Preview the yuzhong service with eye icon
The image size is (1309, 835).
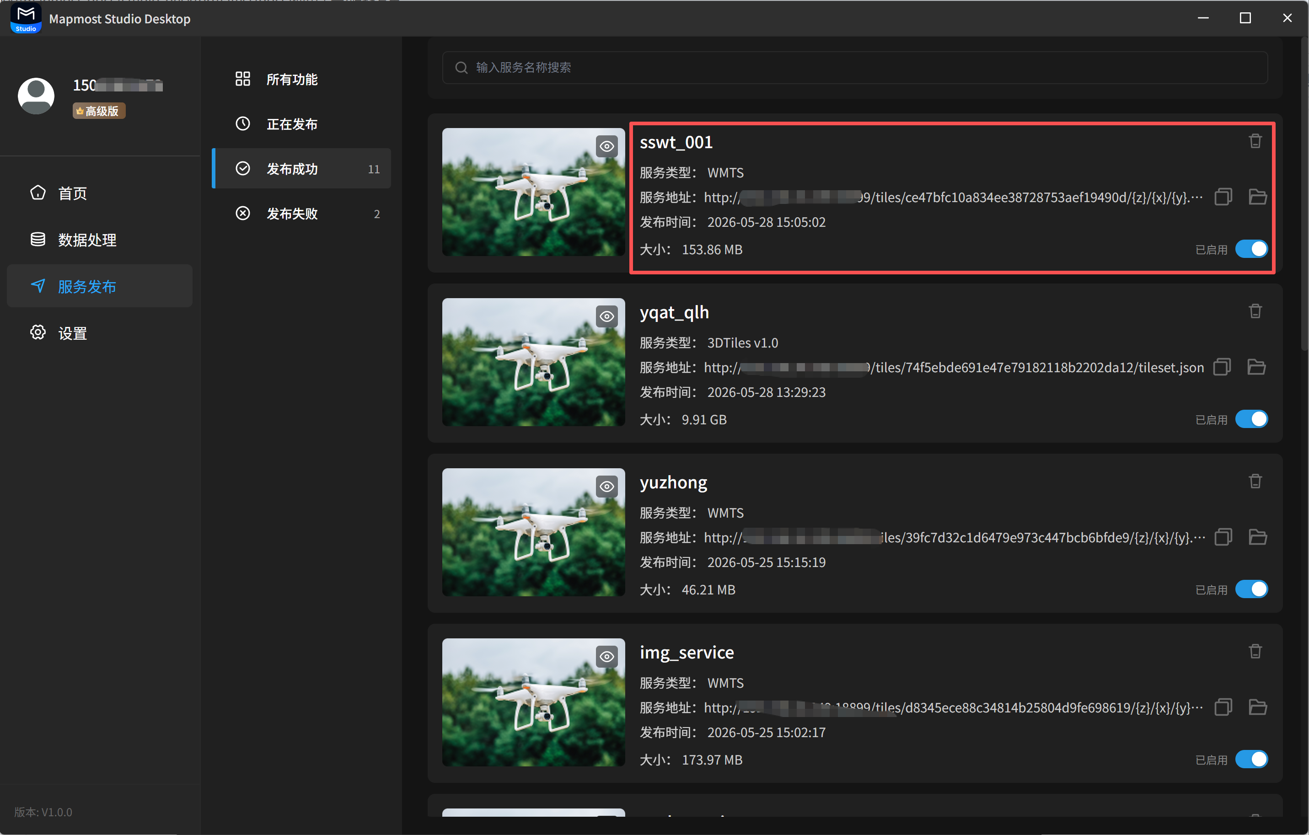(x=606, y=487)
